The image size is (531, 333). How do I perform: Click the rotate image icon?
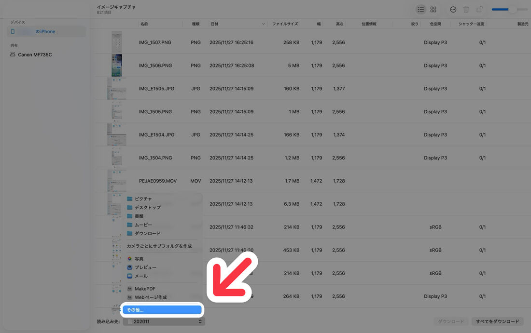(x=478, y=9)
